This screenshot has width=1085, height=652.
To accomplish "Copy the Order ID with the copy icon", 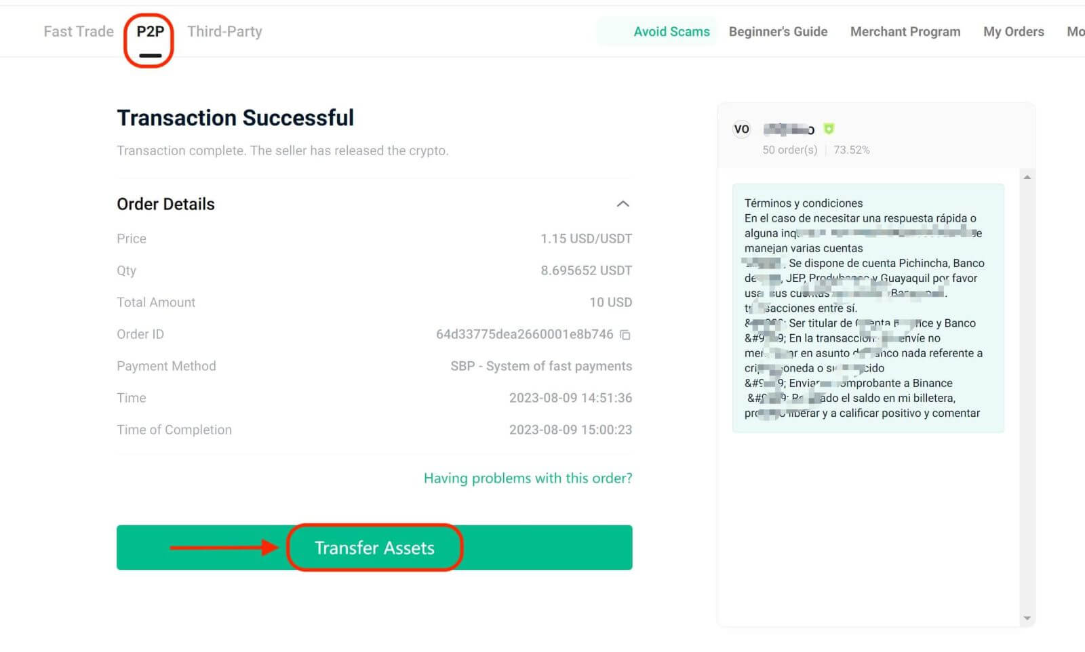I will point(625,335).
